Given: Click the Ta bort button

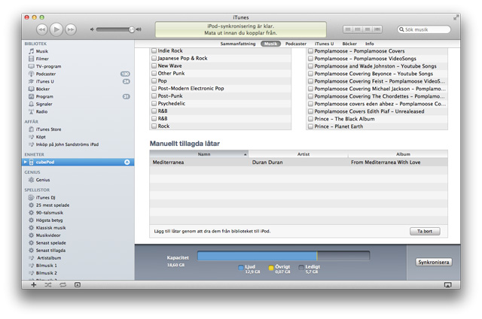Looking at the screenshot, I should pyautogui.click(x=425, y=231).
